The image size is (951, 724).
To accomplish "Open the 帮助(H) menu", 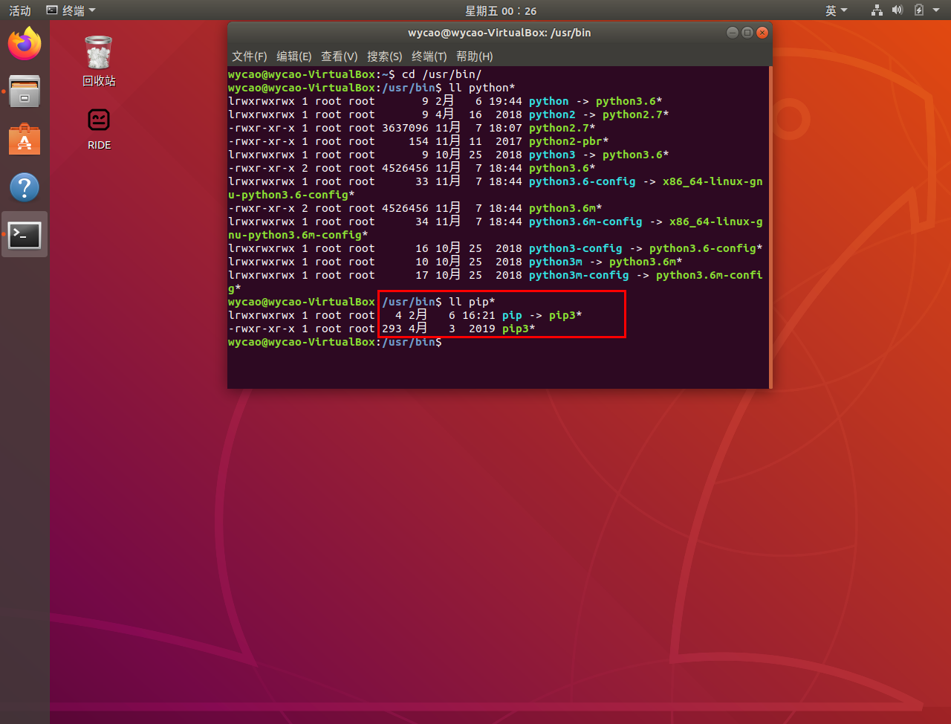I will coord(474,56).
